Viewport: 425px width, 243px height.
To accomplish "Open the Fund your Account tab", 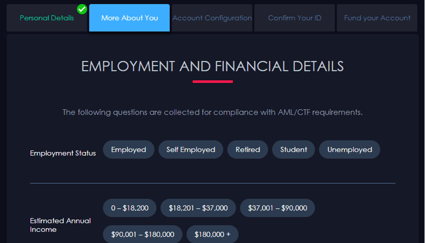I will click(x=377, y=18).
